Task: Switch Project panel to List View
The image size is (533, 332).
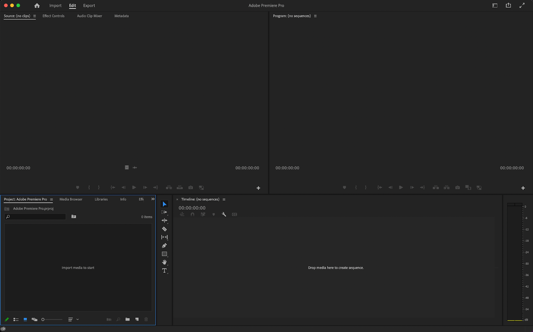Action: coord(16,319)
